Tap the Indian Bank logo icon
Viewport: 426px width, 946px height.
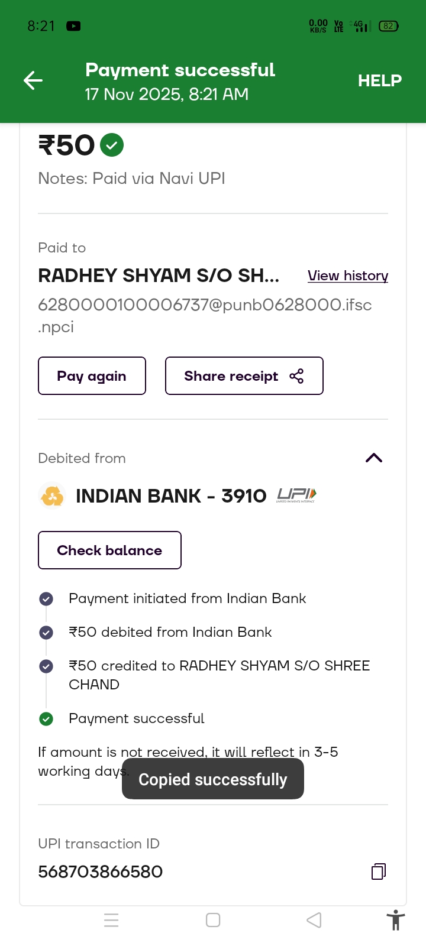(52, 495)
